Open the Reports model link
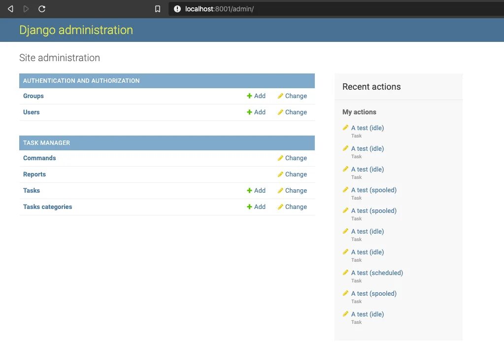Image resolution: width=504 pixels, height=347 pixels. (x=34, y=174)
